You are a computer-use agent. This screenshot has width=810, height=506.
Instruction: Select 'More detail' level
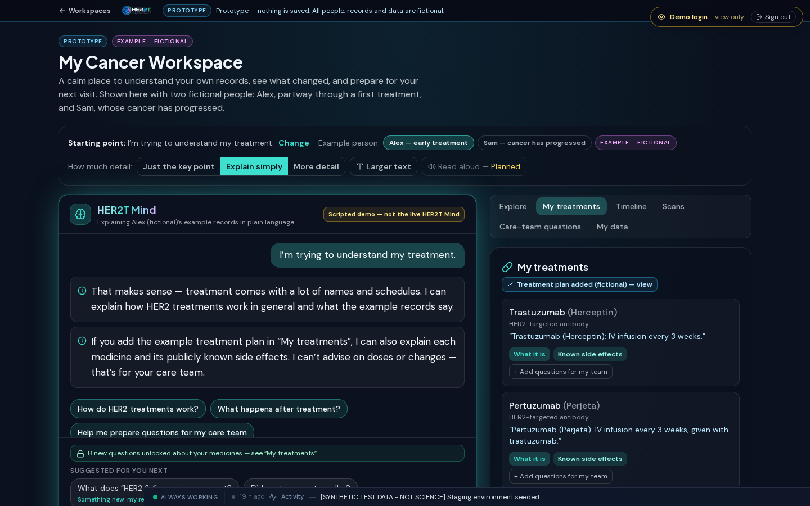[x=316, y=166]
